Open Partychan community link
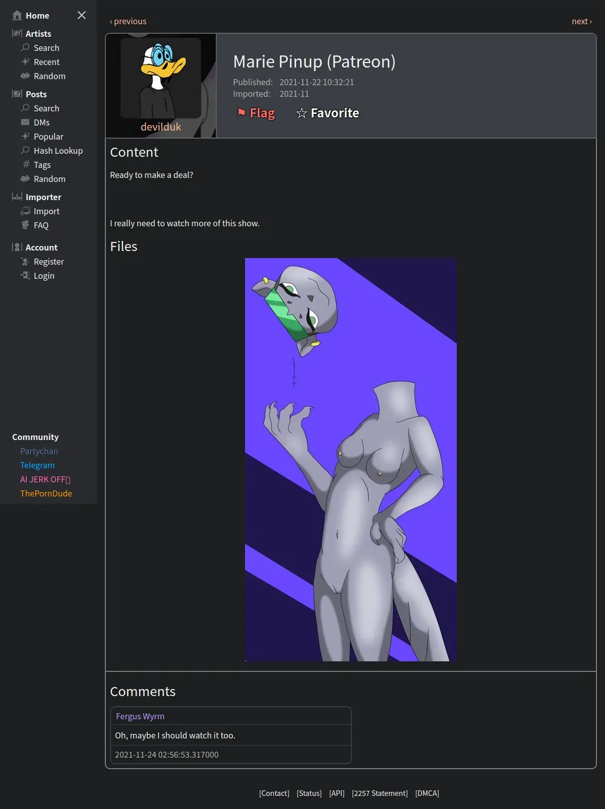This screenshot has height=809, width=605. click(x=39, y=451)
